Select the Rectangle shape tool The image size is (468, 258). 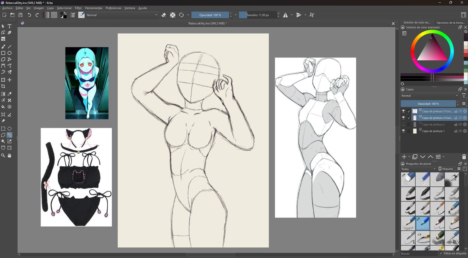3,53
